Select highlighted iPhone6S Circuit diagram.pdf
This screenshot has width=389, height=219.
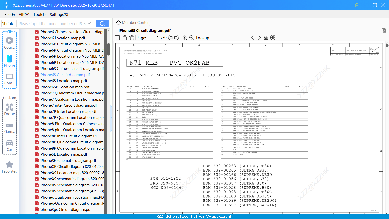pos(63,75)
